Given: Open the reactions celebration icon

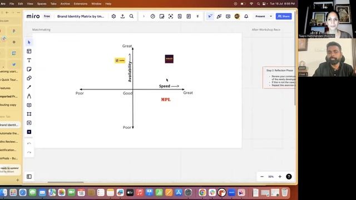Looking at the screenshot, I should (x=219, y=16).
